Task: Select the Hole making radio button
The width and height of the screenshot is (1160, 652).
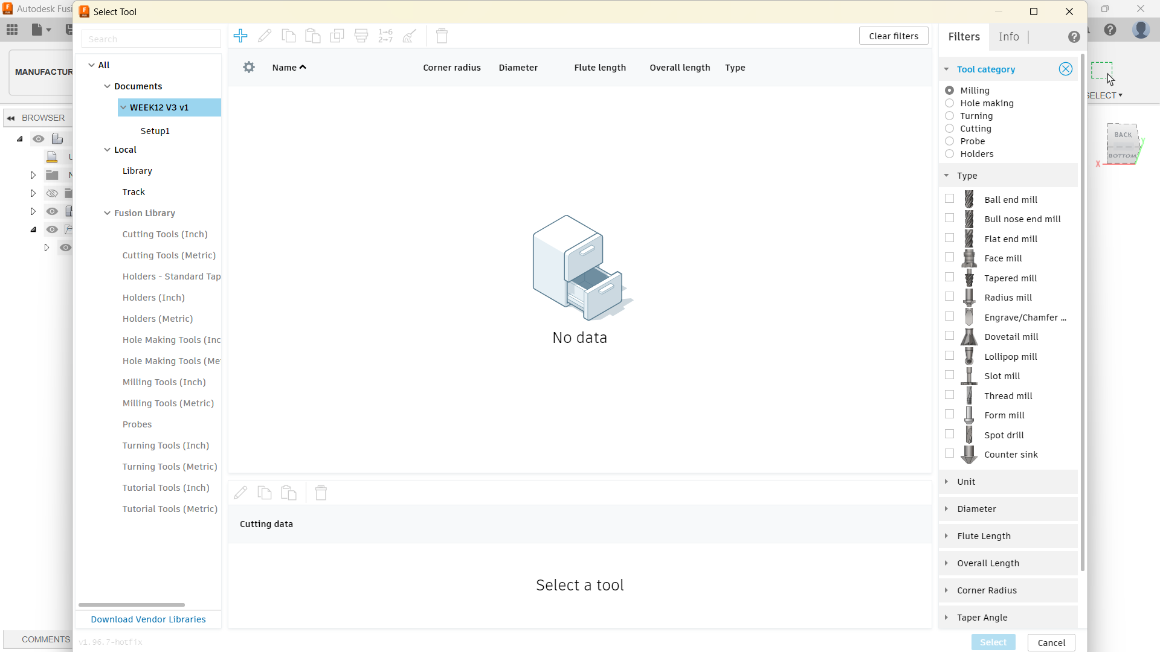Action: pyautogui.click(x=950, y=103)
